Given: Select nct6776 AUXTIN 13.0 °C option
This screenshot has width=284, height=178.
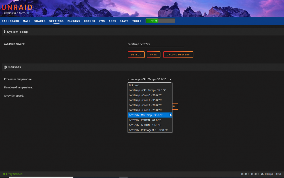Looking at the screenshot, I should pyautogui.click(x=150, y=125).
